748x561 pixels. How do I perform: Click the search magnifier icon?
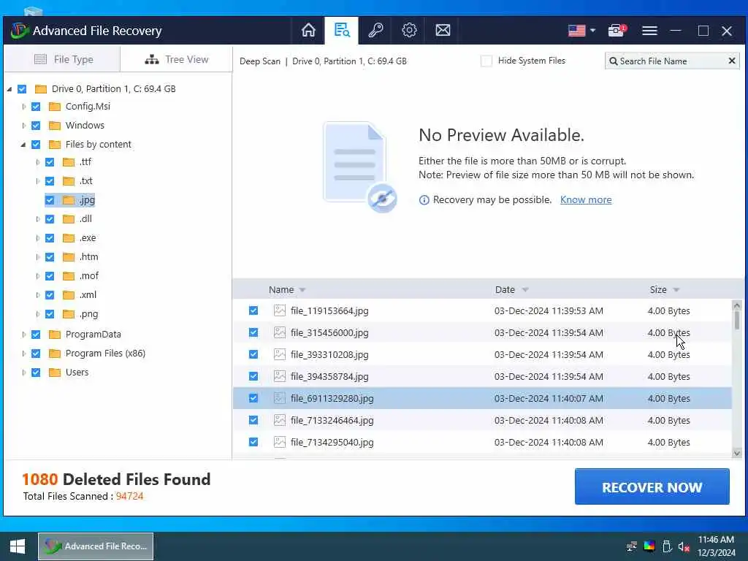614,61
